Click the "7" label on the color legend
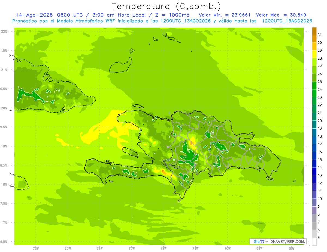 pos(319,222)
